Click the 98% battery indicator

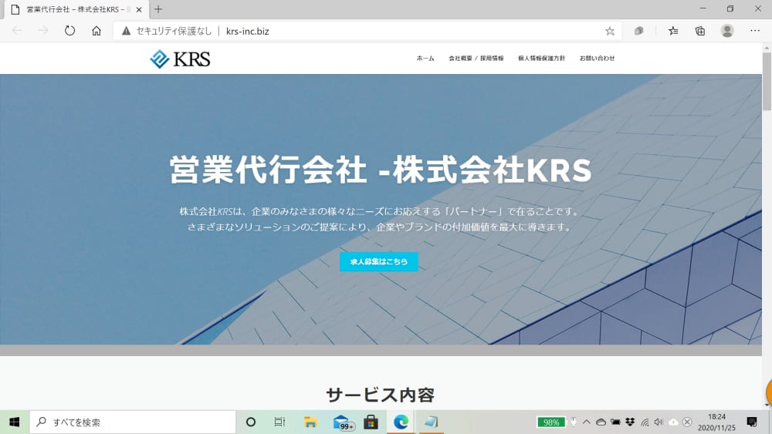coord(551,422)
